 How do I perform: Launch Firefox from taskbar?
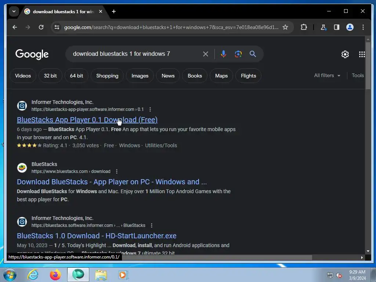pyautogui.click(x=55, y=275)
